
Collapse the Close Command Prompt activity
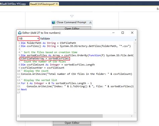[x=90, y=23]
